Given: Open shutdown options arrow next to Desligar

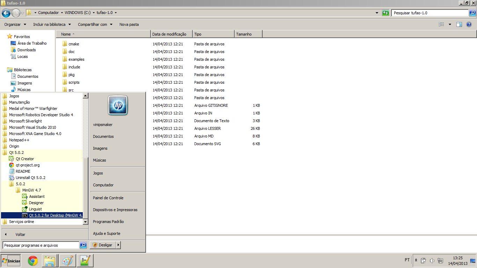Looking at the screenshot, I should tap(118, 245).
